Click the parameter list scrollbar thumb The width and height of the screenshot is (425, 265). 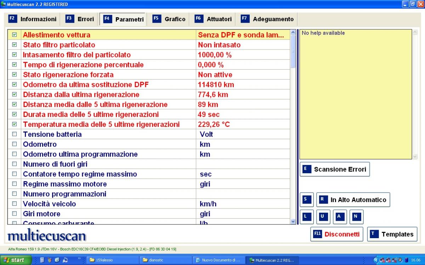pyautogui.click(x=293, y=52)
